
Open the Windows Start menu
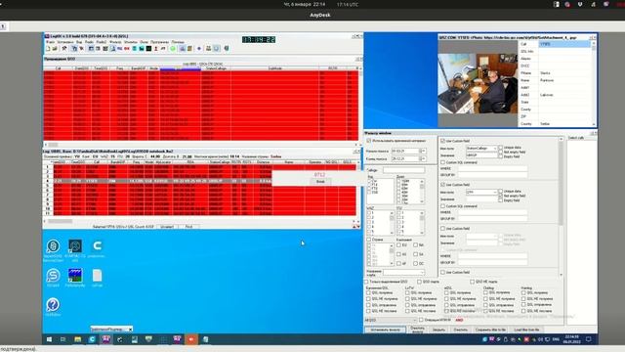click(49, 339)
